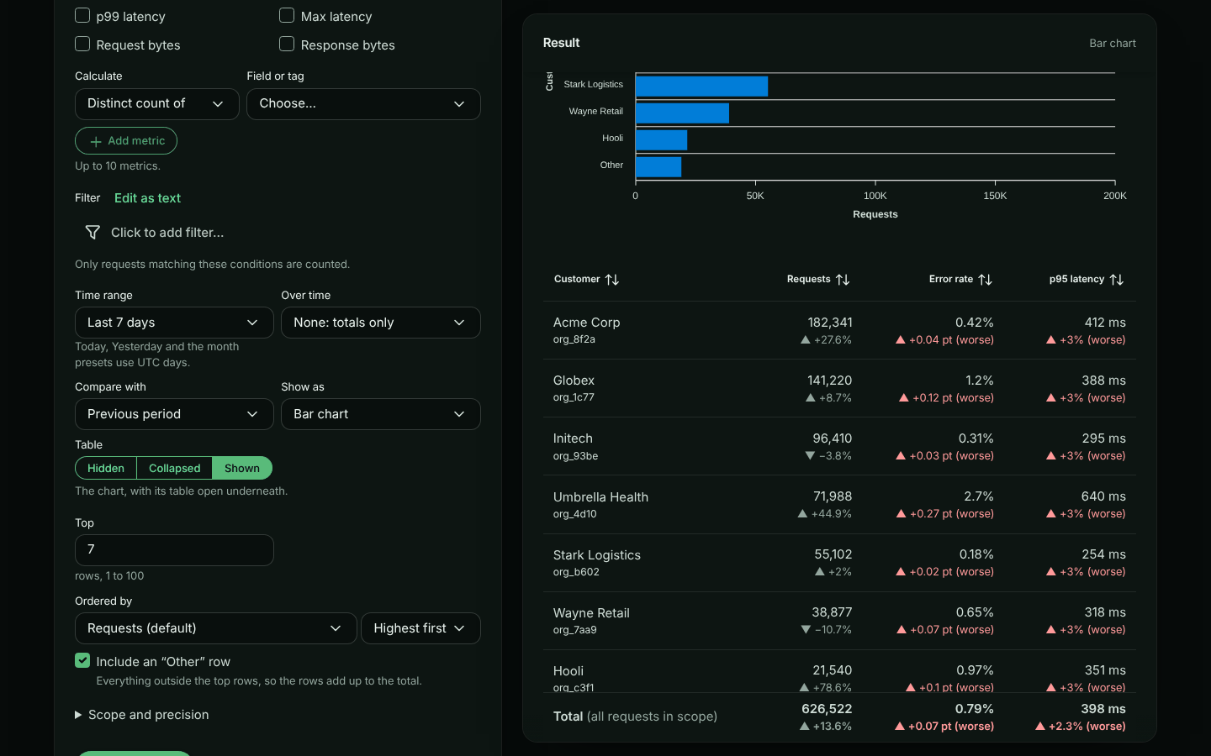Select the Umbrella Health customer name
This screenshot has height=756, width=1211.
tap(600, 497)
